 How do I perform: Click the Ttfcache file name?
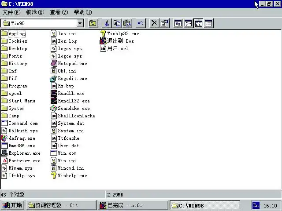pos(69,138)
